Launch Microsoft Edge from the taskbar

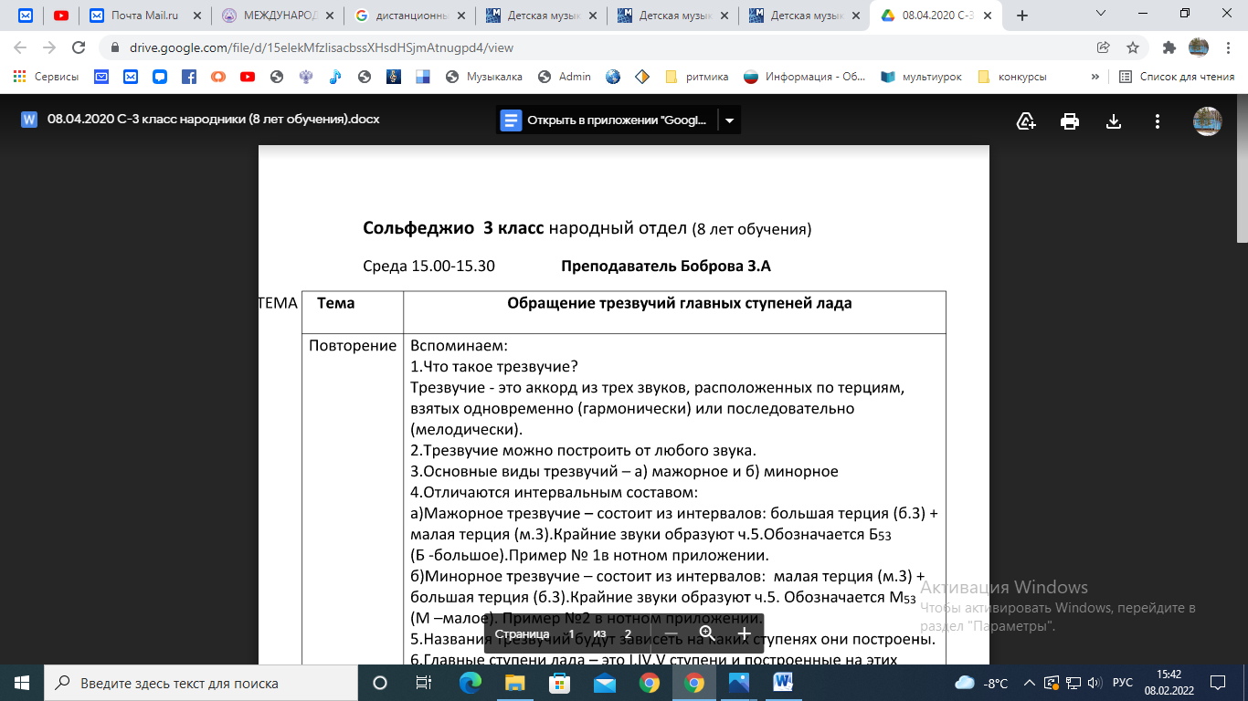coord(471,682)
